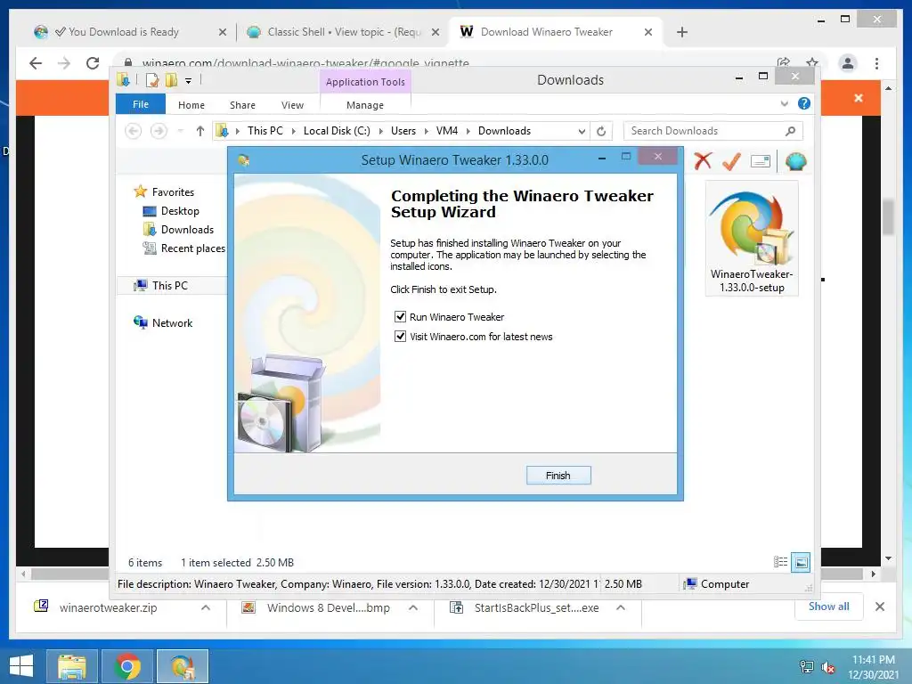Open Classic Shell settings shell icon
Screen dimensions: 912x684
tap(795, 161)
